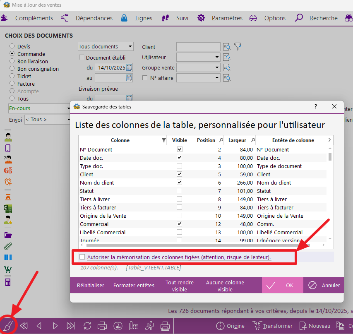Click the refresh arrows icon
Image resolution: width=353 pixels, height=334 pixels.
(87, 326)
